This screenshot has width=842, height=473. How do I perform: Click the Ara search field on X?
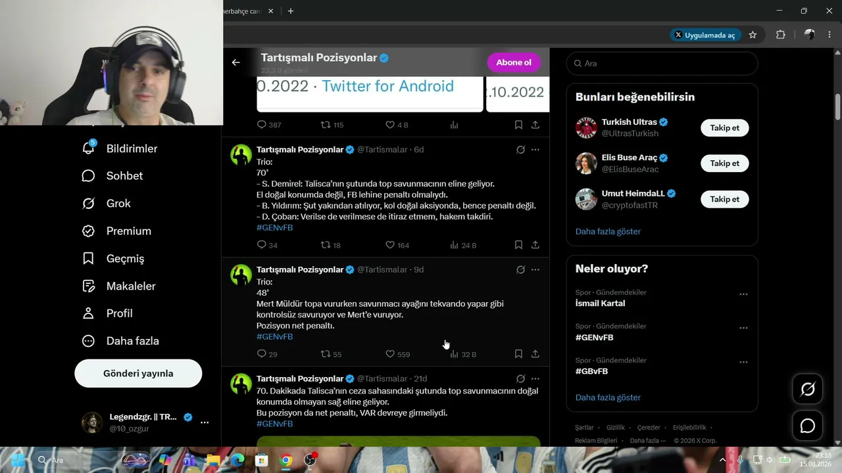pyautogui.click(x=662, y=63)
